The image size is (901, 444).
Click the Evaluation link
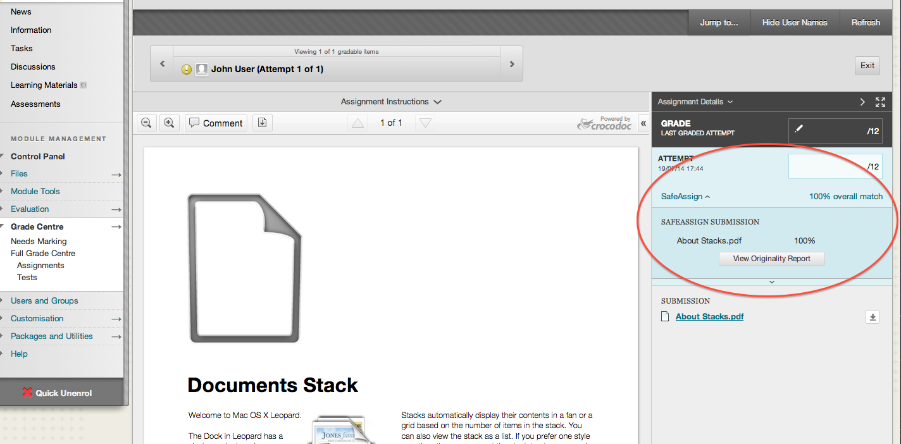pos(30,209)
